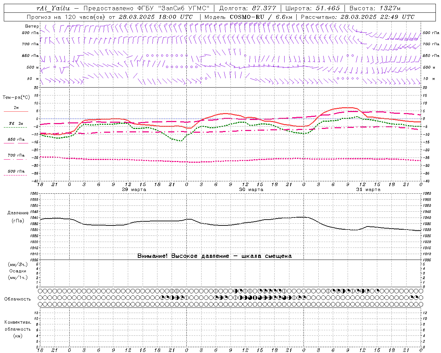The height and width of the screenshot is (353, 441).
Task: Click the Давление pressure panel label
Action: click(x=18, y=213)
